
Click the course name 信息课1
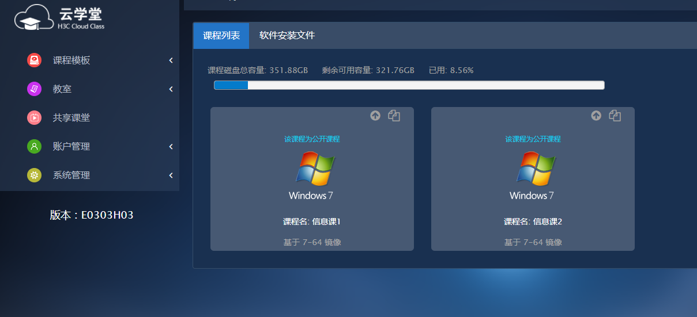pos(312,221)
